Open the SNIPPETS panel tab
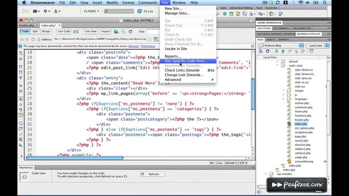This screenshot has width=349, height=196. tap(283, 39)
